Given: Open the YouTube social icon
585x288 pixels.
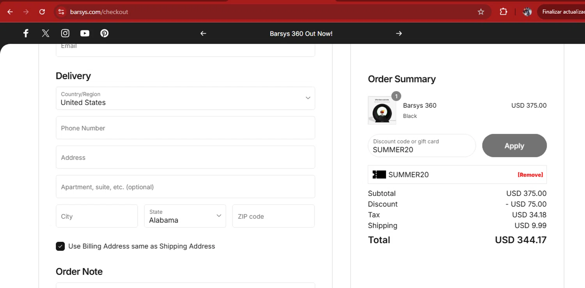Looking at the screenshot, I should [x=85, y=33].
